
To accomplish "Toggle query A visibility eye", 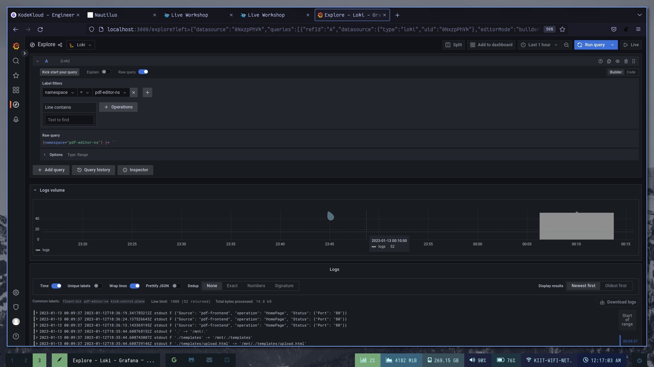I will coord(618,61).
